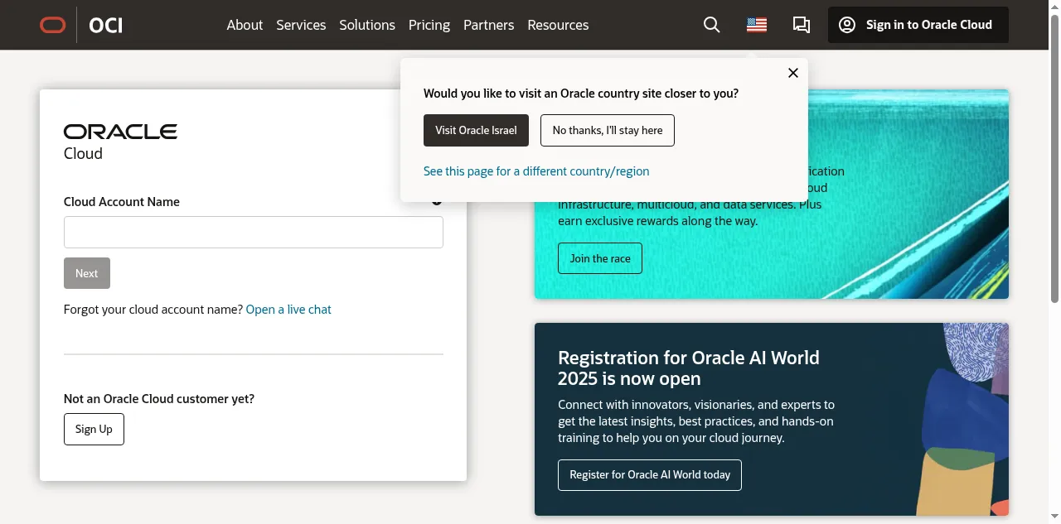Close the country site popup with X
Screen dimensions: 1061x524
coord(793,73)
